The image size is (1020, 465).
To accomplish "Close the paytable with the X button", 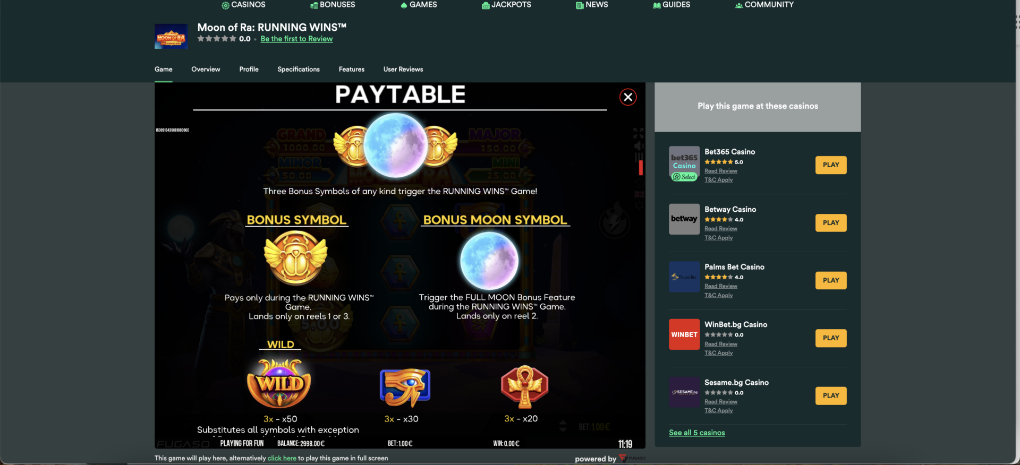I will click(628, 97).
